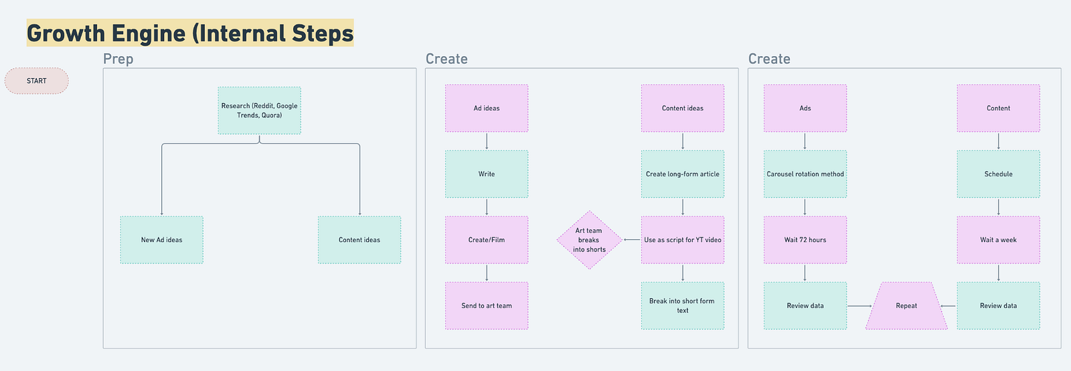Select arrow from Schedule to Wait a week
1071x371 pixels.
(999, 207)
